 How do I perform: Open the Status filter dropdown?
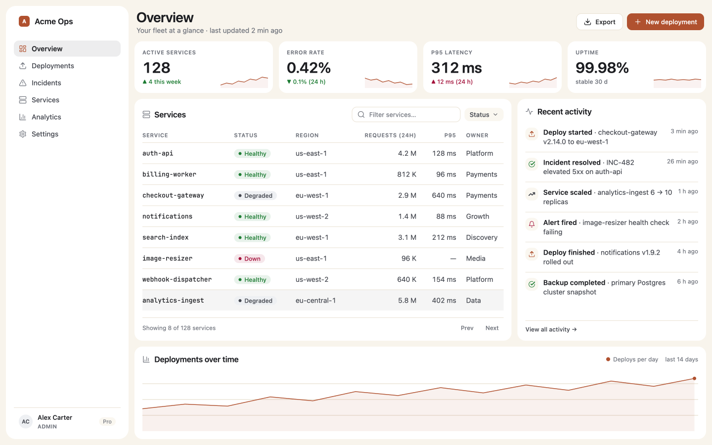(x=484, y=115)
